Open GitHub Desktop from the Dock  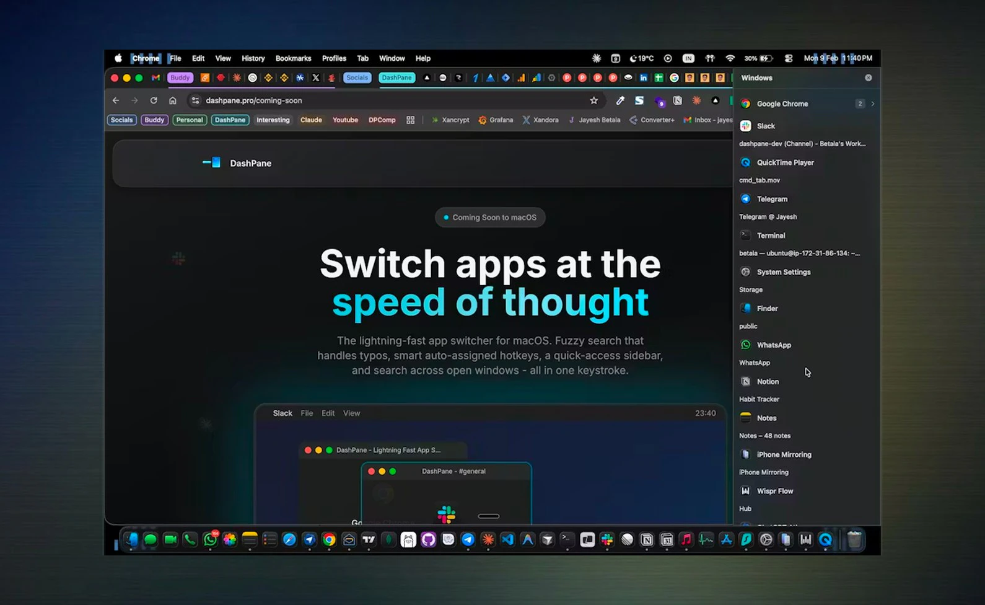pyautogui.click(x=429, y=539)
